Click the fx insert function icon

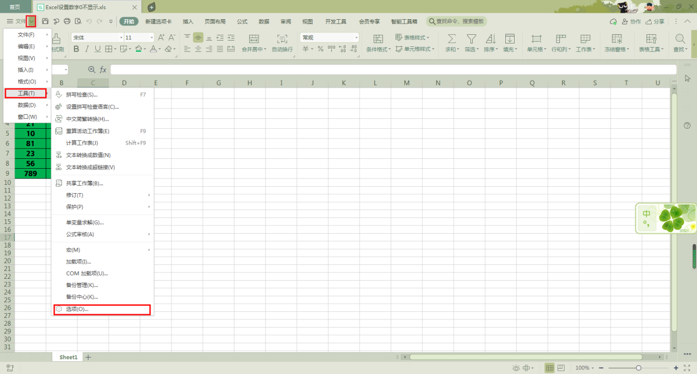(x=103, y=70)
